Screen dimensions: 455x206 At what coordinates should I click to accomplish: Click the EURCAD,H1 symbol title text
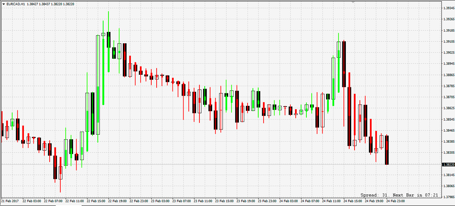click(x=16, y=3)
